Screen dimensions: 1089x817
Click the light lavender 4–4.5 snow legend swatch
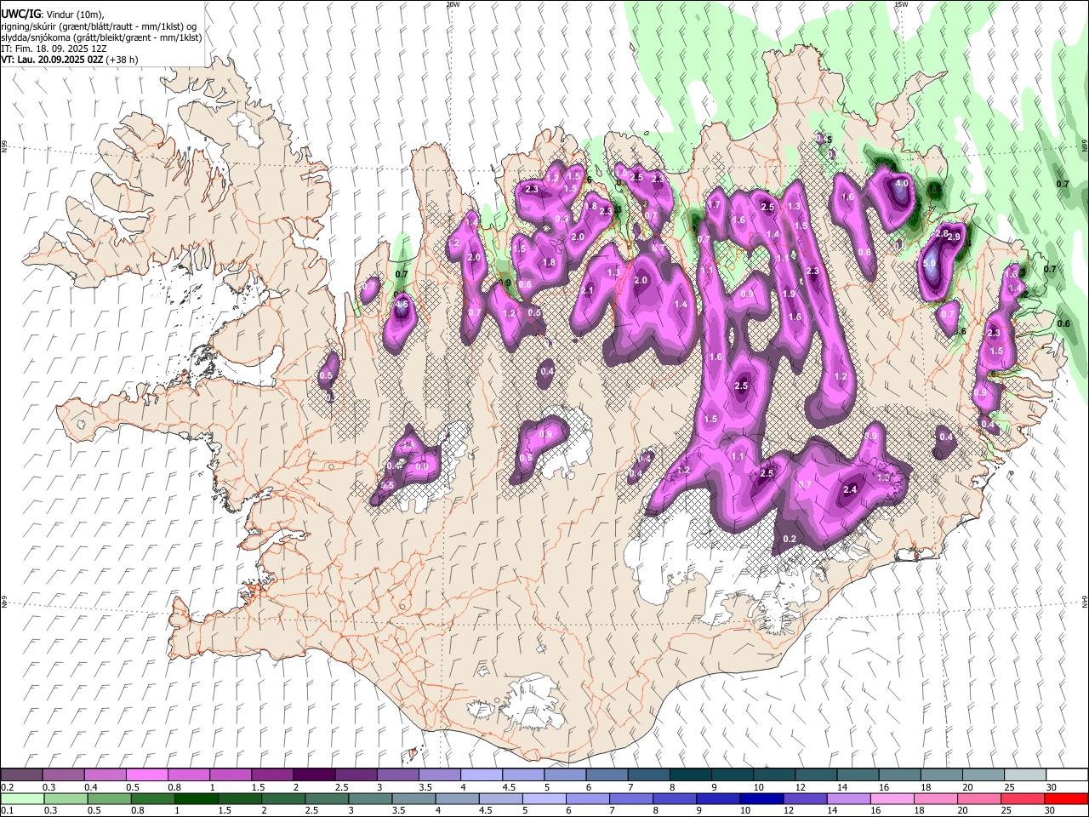tap(481, 775)
